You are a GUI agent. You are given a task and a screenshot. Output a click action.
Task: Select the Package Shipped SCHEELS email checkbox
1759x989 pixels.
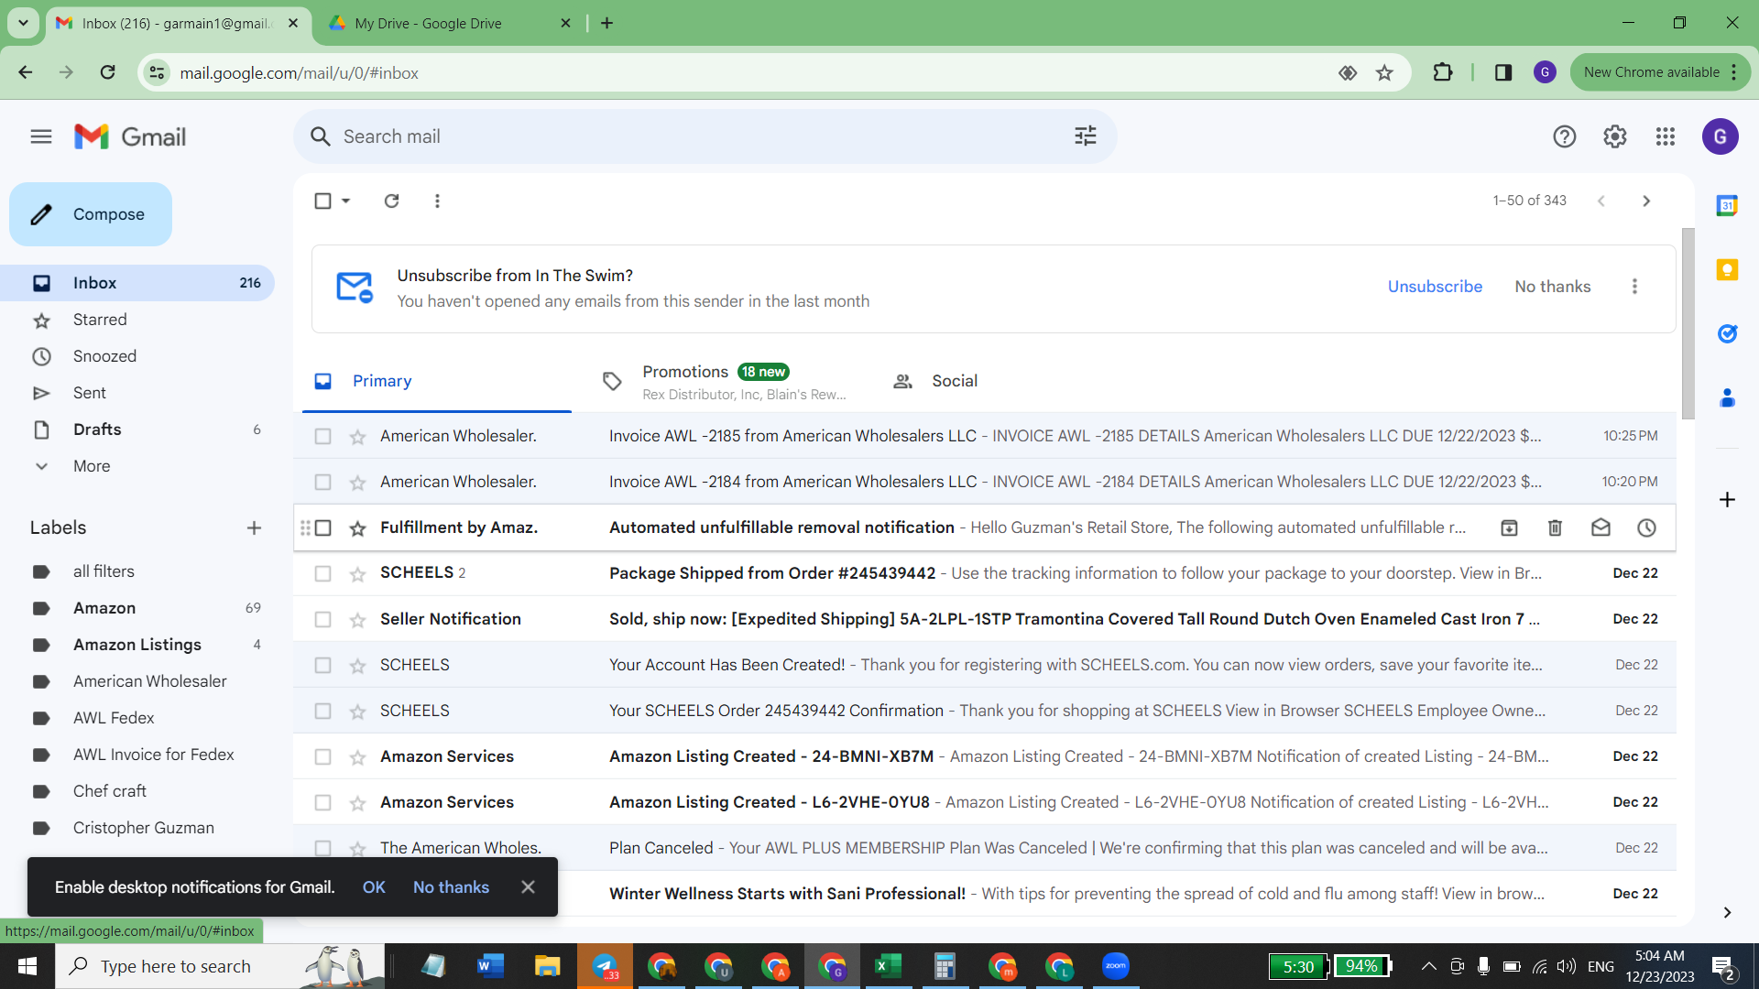322,574
